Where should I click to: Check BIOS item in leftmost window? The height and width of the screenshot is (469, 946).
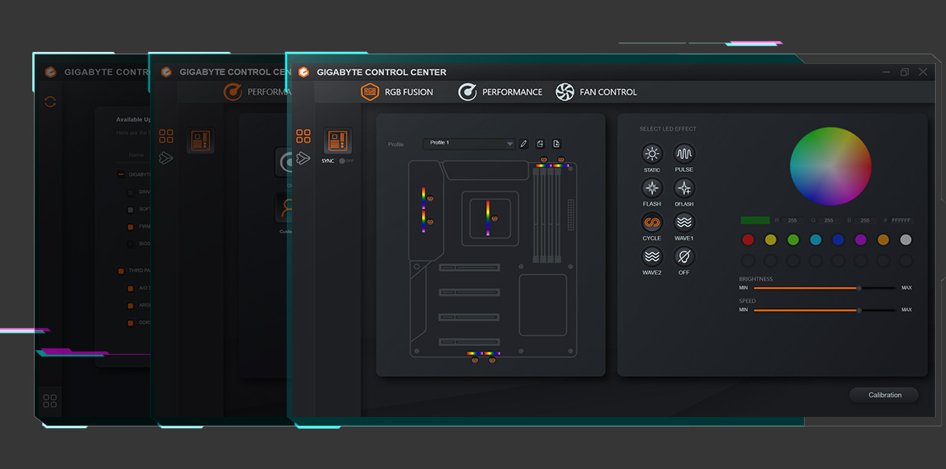[130, 244]
